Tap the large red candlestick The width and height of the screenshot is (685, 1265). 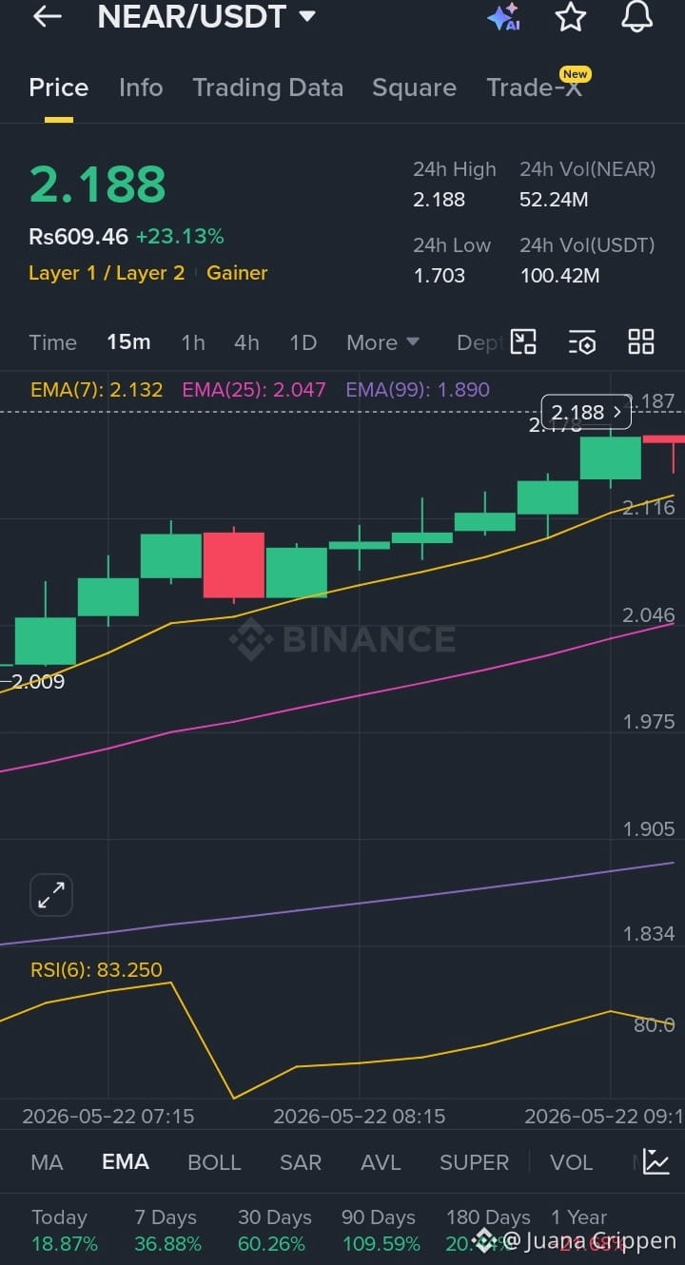(x=234, y=565)
